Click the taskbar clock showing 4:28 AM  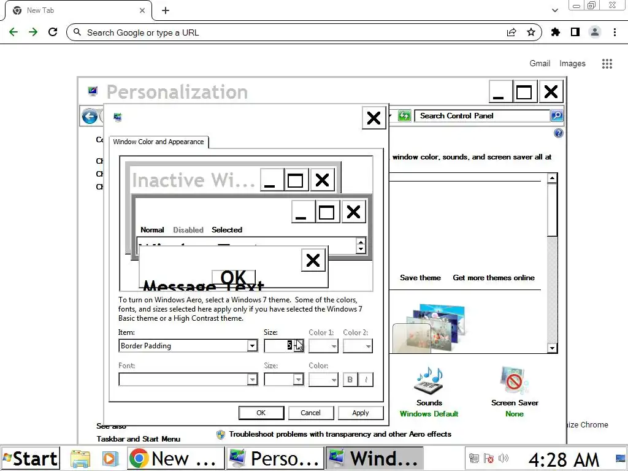click(x=564, y=459)
